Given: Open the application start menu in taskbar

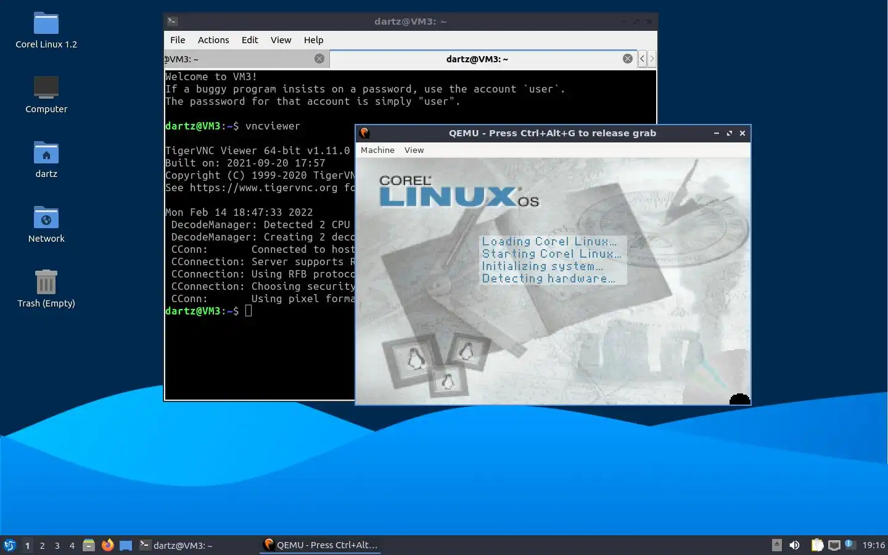Looking at the screenshot, I should 9,545.
